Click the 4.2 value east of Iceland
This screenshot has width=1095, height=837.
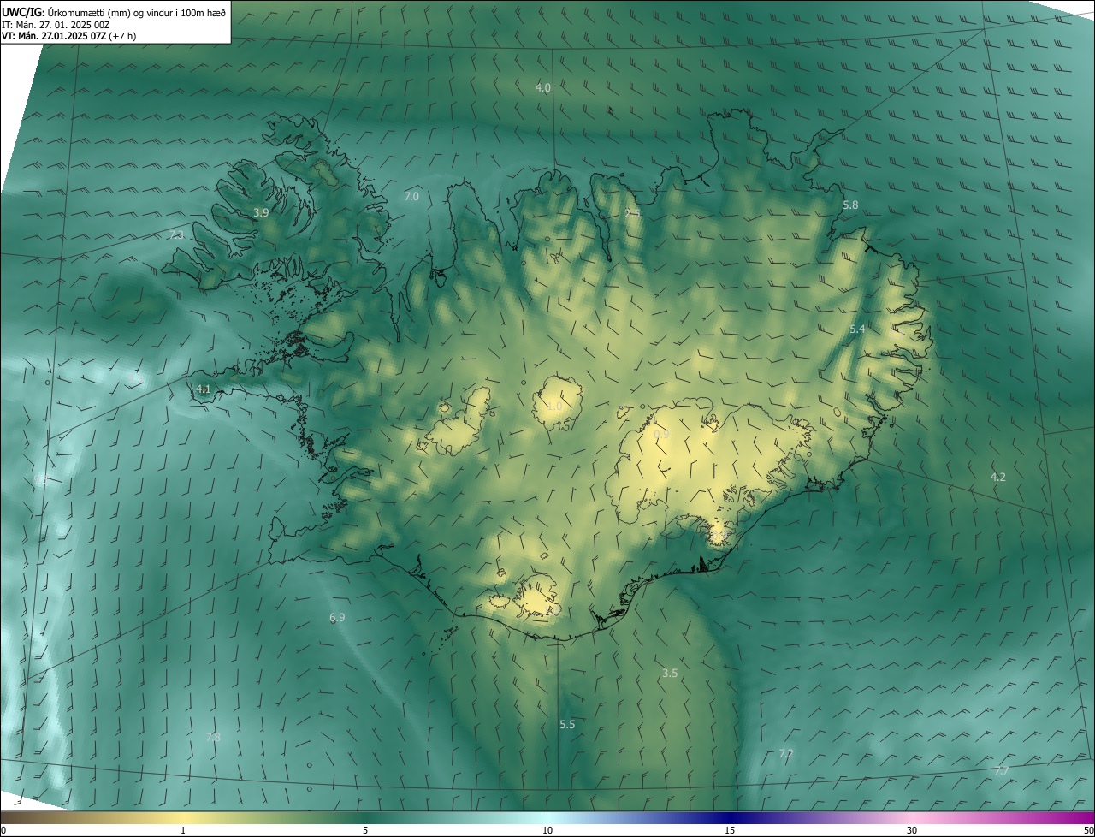click(998, 477)
